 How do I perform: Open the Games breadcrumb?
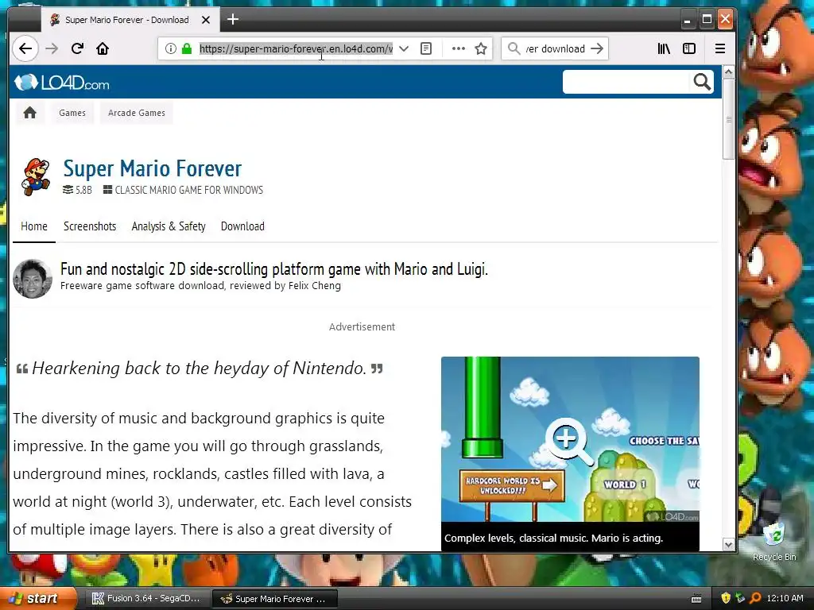72,113
